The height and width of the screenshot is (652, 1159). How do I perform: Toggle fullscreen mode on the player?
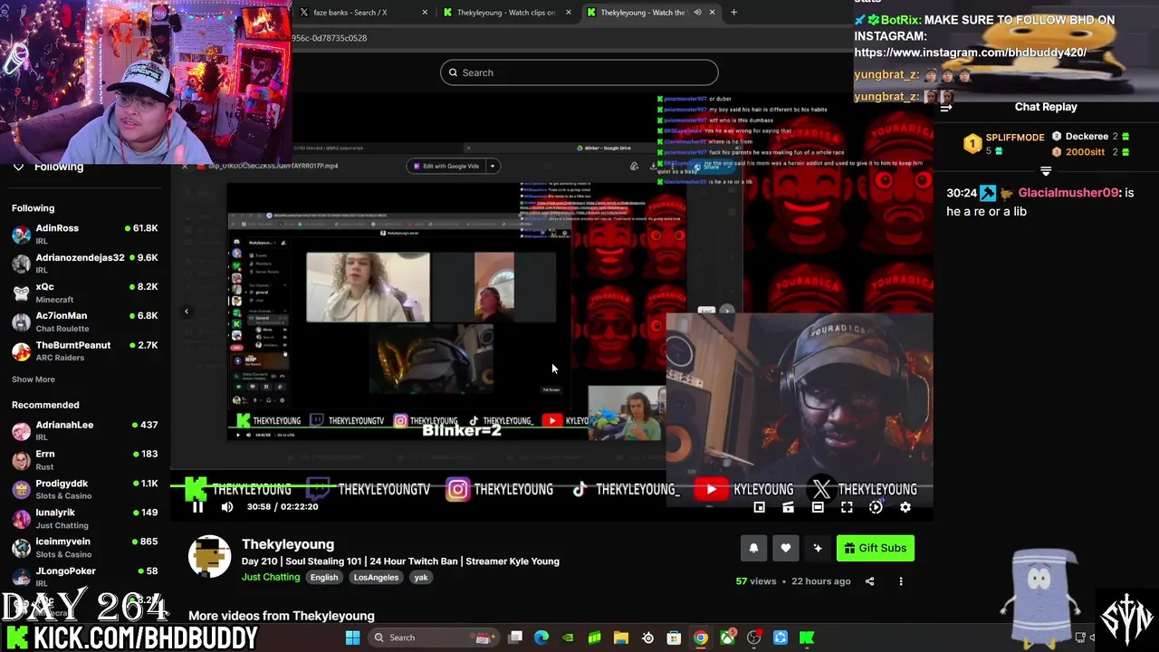pos(847,507)
